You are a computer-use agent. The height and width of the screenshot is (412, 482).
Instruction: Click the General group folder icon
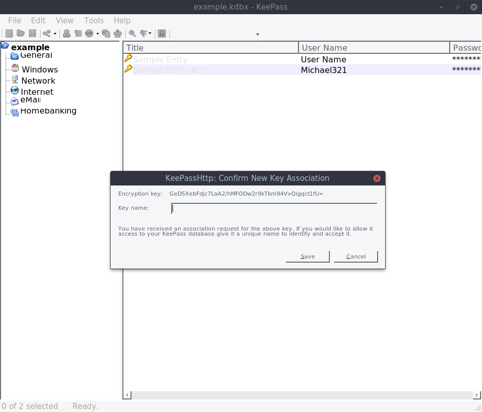[14, 56]
